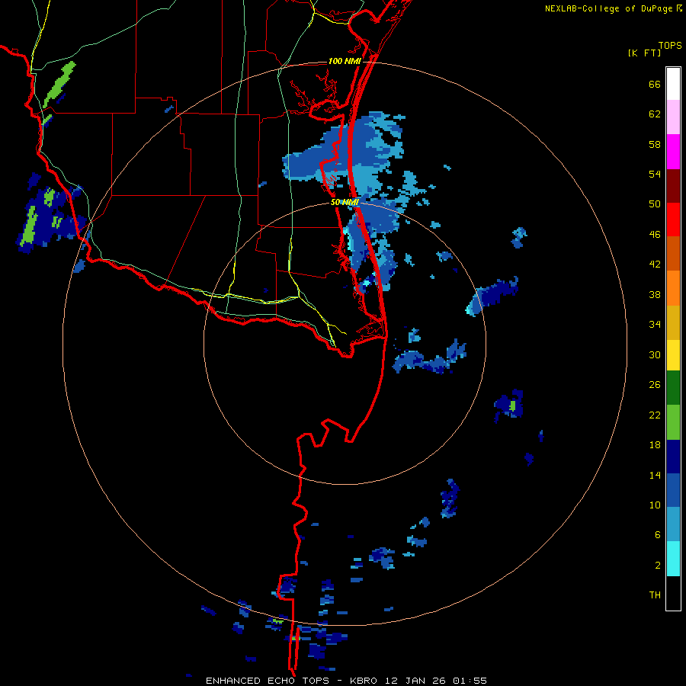Select the lighter orange legend swatch
This screenshot has height=686, width=686.
(x=673, y=288)
